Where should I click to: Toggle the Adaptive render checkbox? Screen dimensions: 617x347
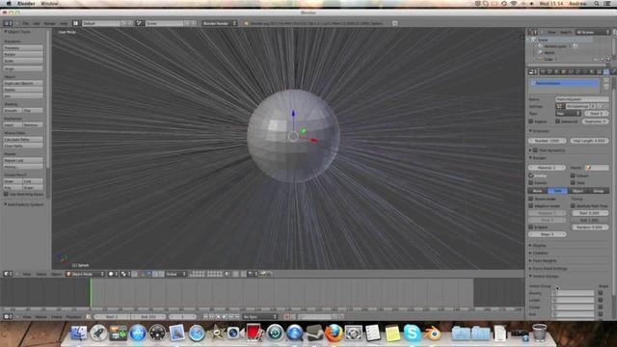pyautogui.click(x=531, y=205)
